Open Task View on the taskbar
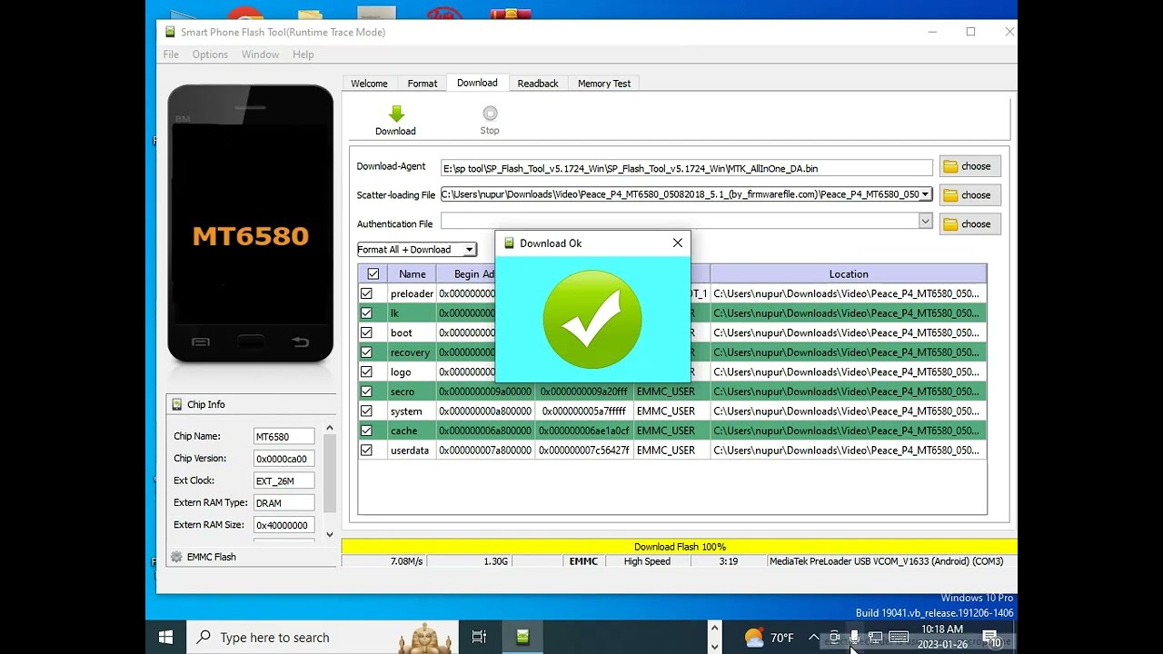Viewport: 1163px width, 654px height. coord(479,638)
